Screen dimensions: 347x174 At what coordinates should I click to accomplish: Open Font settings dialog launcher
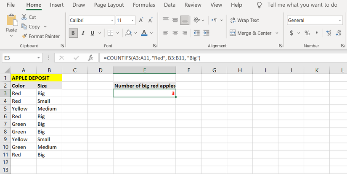(154, 46)
